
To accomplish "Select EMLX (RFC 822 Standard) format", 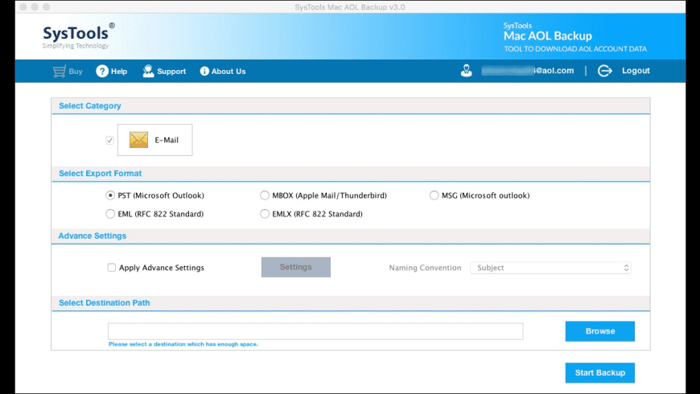I will [x=265, y=214].
